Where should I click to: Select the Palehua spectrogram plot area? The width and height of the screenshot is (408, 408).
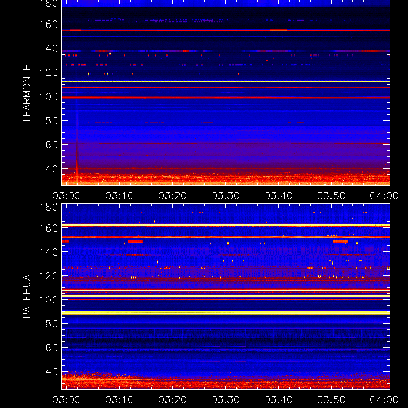point(225,296)
